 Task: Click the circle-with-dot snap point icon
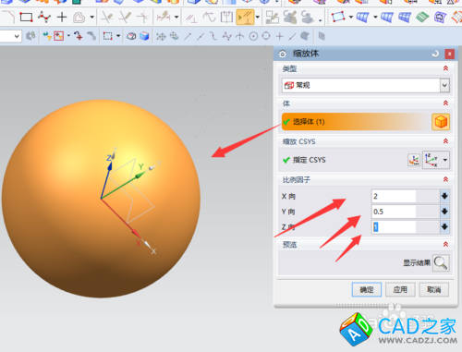click(253, 37)
